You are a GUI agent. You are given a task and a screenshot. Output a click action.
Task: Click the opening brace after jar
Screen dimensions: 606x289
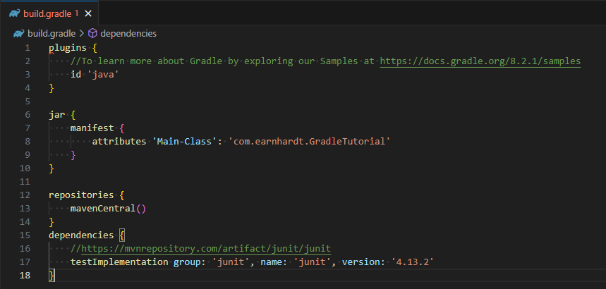(x=73, y=115)
